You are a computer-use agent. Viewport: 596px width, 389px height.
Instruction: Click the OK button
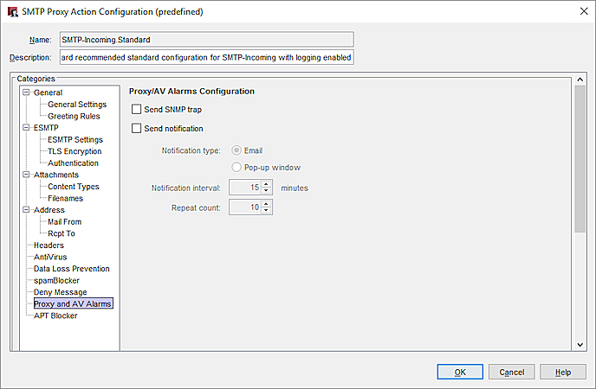coord(460,372)
